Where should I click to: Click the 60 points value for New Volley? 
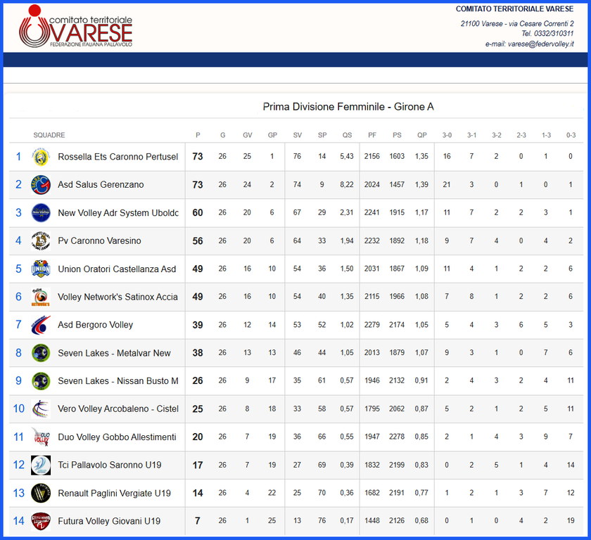tap(198, 213)
